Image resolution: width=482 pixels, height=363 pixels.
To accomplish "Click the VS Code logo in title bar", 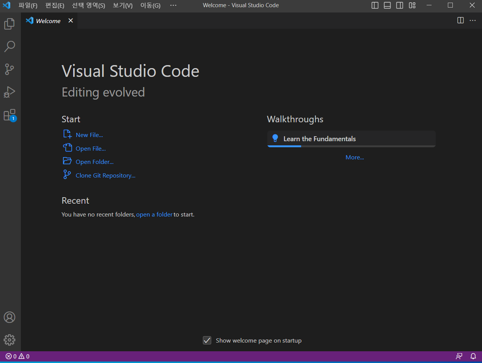I will (6, 5).
